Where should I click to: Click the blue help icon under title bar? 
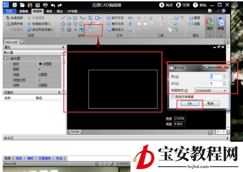(x=224, y=11)
